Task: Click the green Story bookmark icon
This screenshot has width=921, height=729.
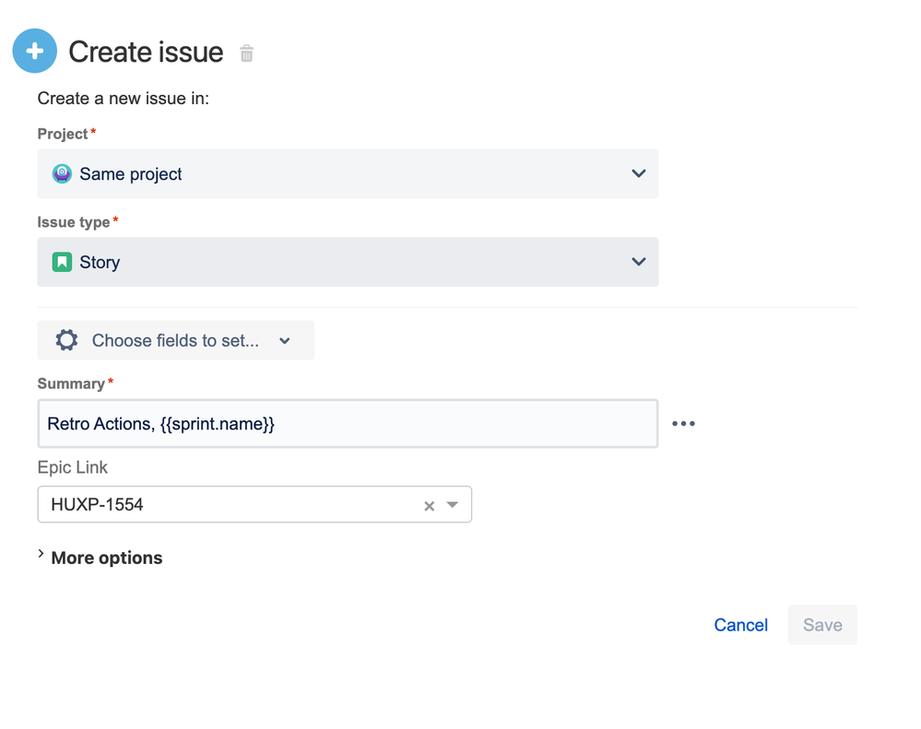Action: [x=62, y=263]
